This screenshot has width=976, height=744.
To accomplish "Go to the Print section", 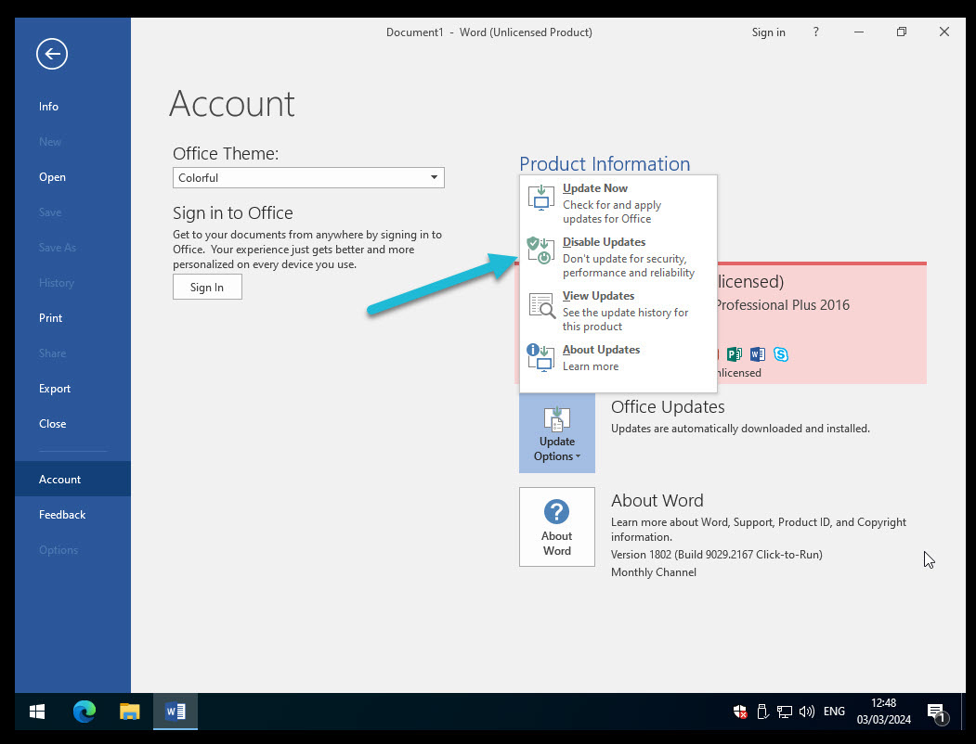I will (51, 318).
